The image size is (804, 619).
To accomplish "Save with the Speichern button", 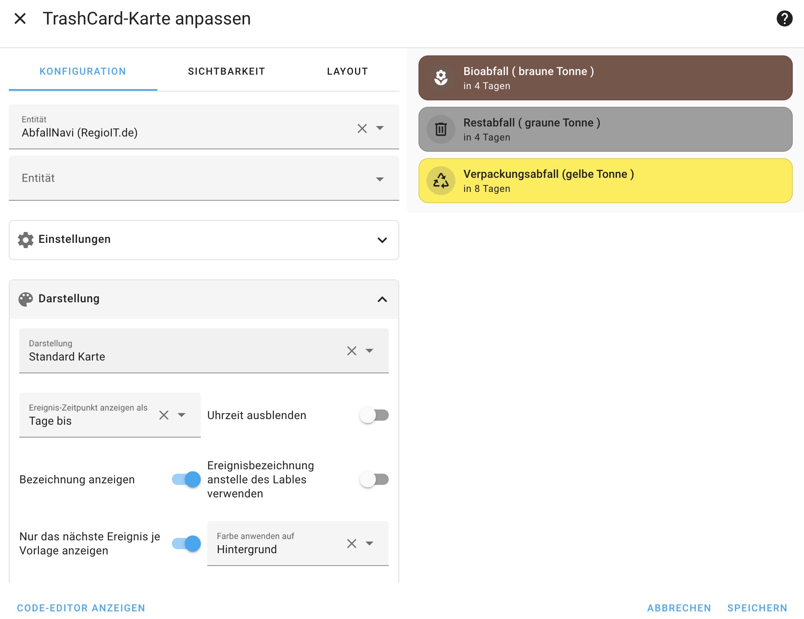I will [757, 608].
